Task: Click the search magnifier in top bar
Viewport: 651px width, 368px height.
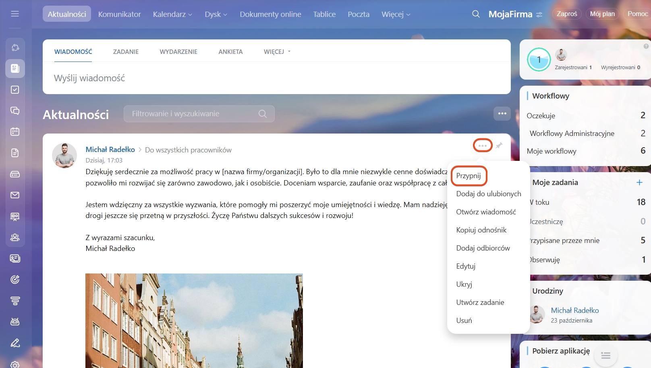Action: tap(476, 14)
